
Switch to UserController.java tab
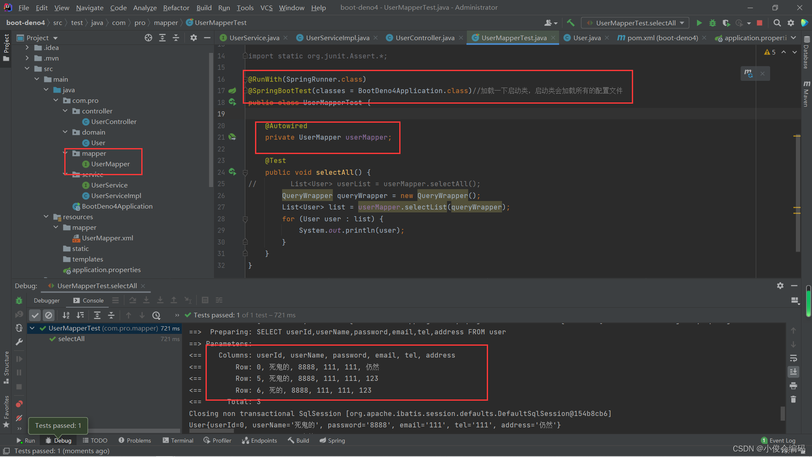click(425, 38)
